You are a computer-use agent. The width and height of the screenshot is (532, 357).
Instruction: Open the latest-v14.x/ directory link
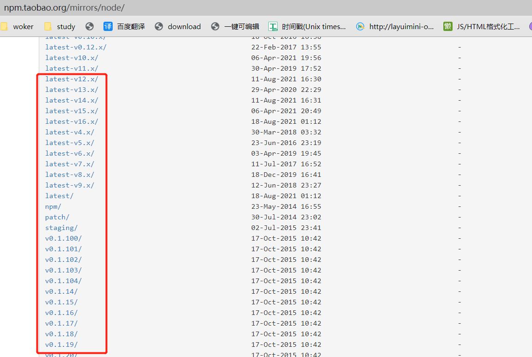(72, 100)
